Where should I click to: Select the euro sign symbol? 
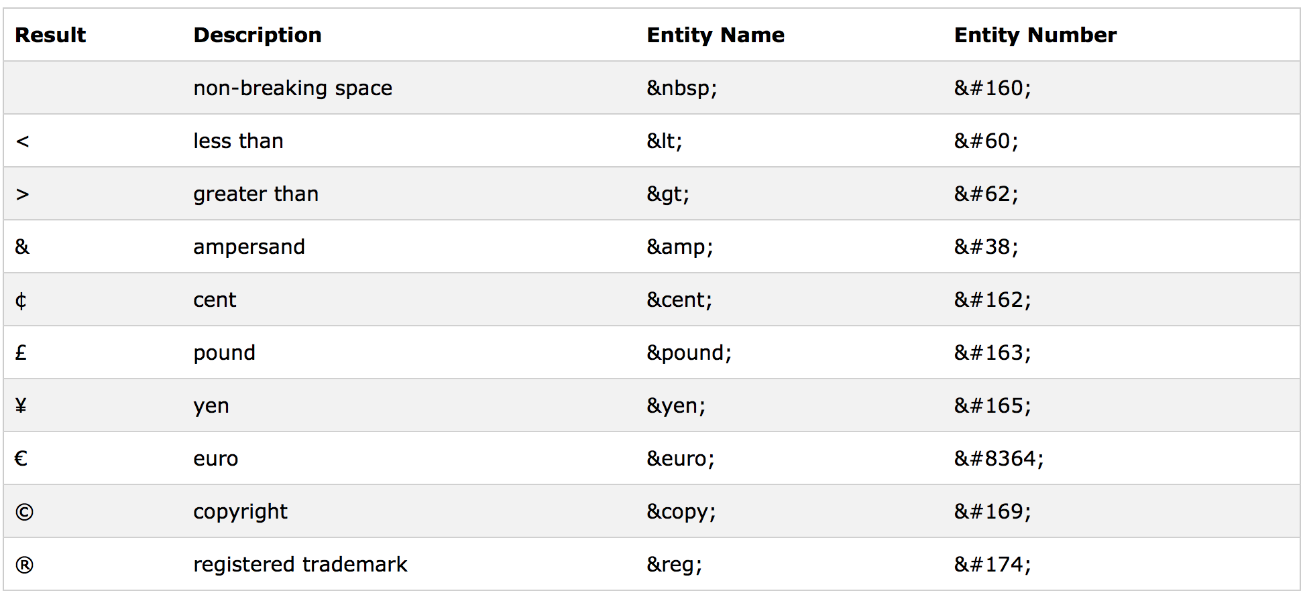coord(21,458)
